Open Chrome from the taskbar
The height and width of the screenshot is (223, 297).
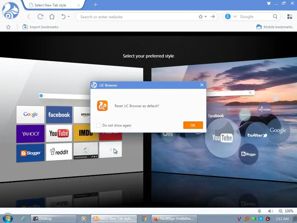click(144, 219)
